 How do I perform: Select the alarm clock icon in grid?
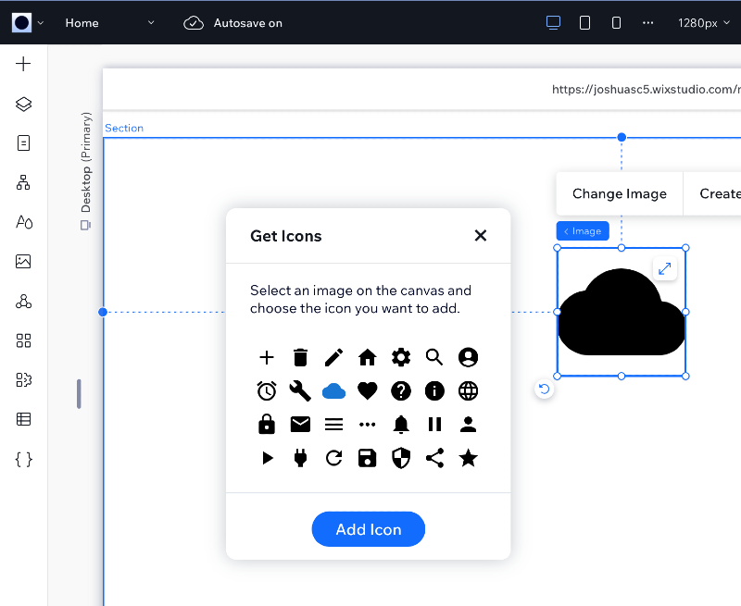pyautogui.click(x=267, y=390)
